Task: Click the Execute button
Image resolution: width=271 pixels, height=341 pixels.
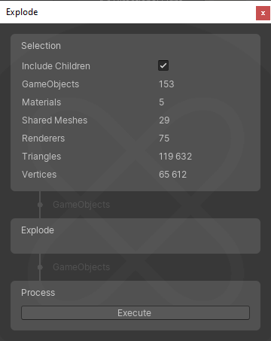Action: [135, 312]
